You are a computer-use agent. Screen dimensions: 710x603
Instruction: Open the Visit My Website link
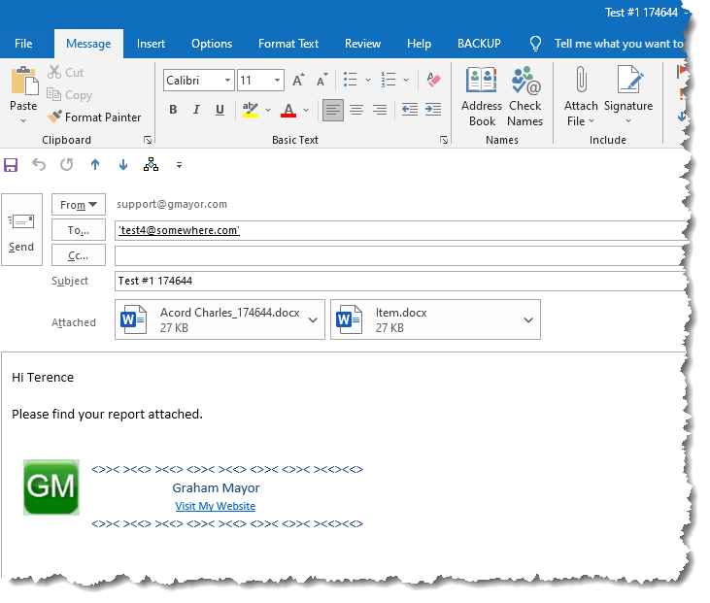point(216,506)
